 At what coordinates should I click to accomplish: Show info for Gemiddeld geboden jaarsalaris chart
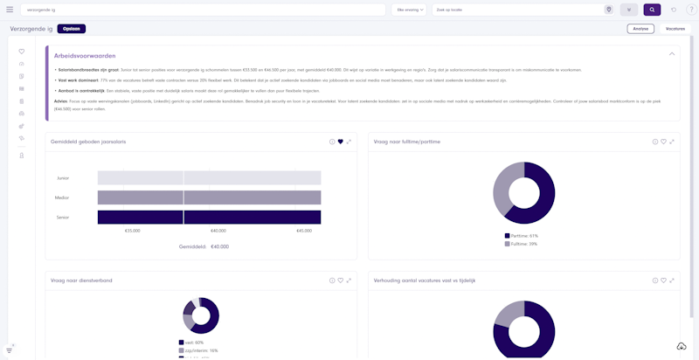click(332, 142)
